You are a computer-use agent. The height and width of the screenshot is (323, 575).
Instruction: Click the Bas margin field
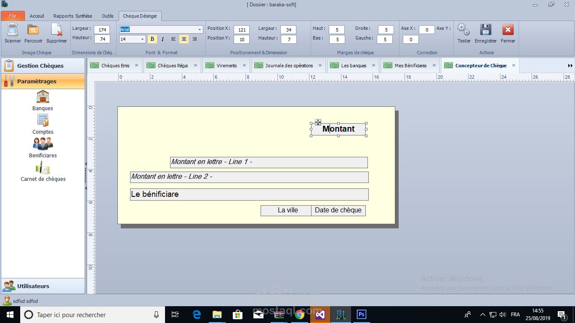337,40
